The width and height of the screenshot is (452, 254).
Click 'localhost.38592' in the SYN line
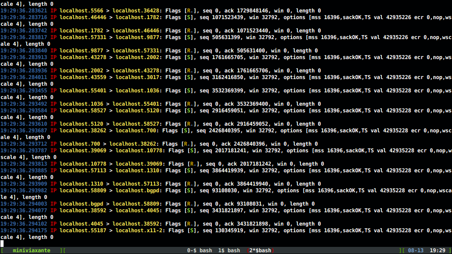pos(83,210)
